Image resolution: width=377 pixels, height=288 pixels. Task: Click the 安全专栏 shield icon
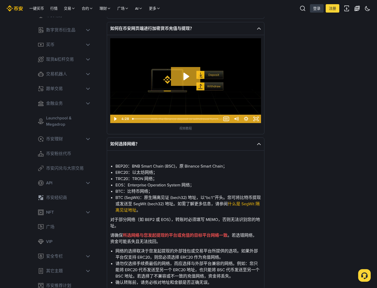[41, 256]
